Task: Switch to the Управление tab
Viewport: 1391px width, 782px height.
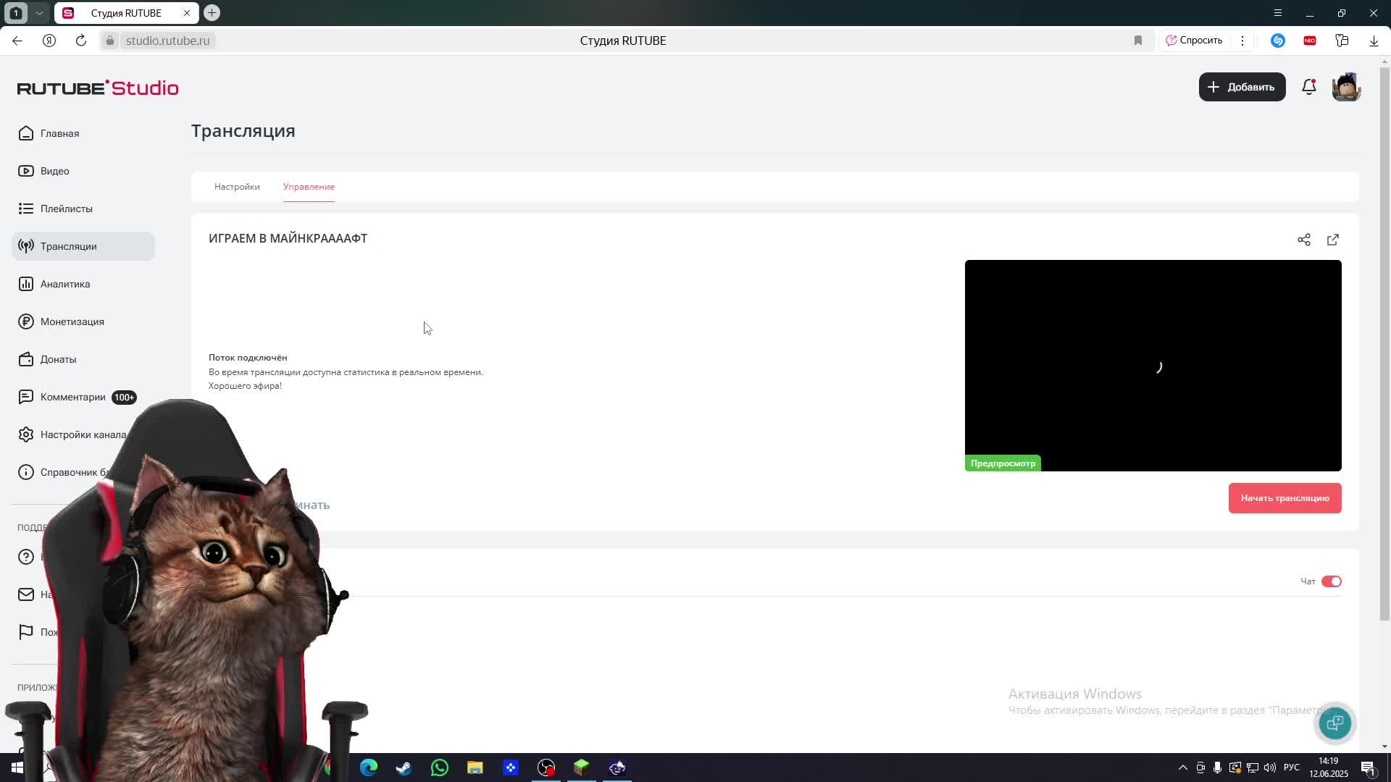Action: [309, 187]
